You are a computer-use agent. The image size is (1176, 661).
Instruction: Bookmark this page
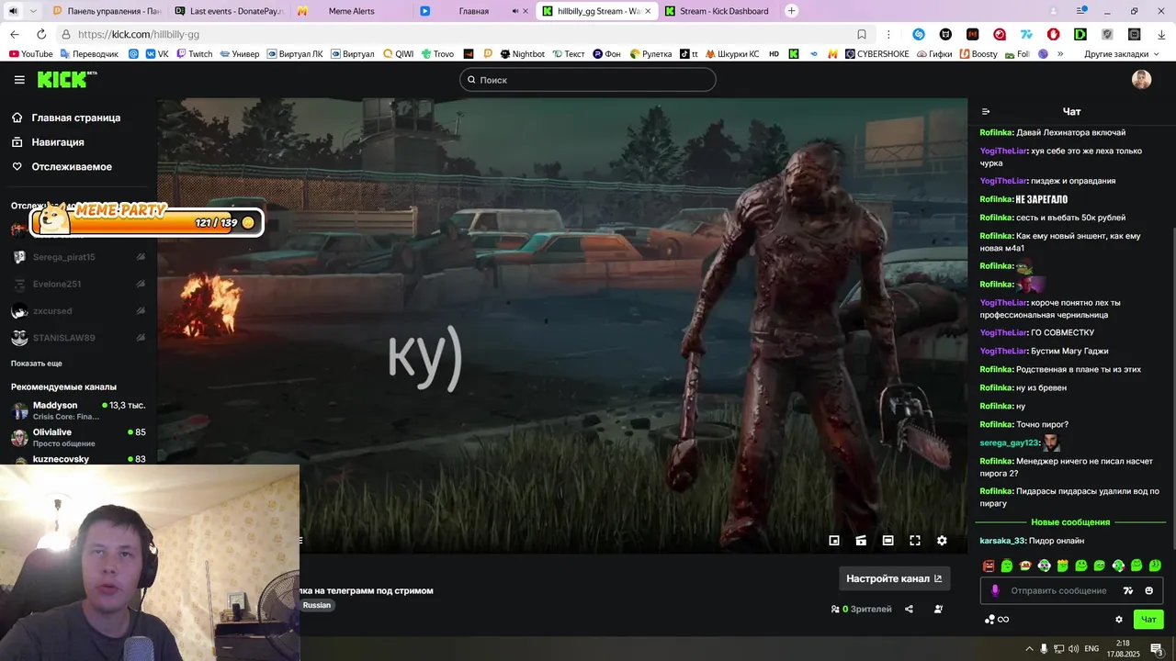coord(862,34)
